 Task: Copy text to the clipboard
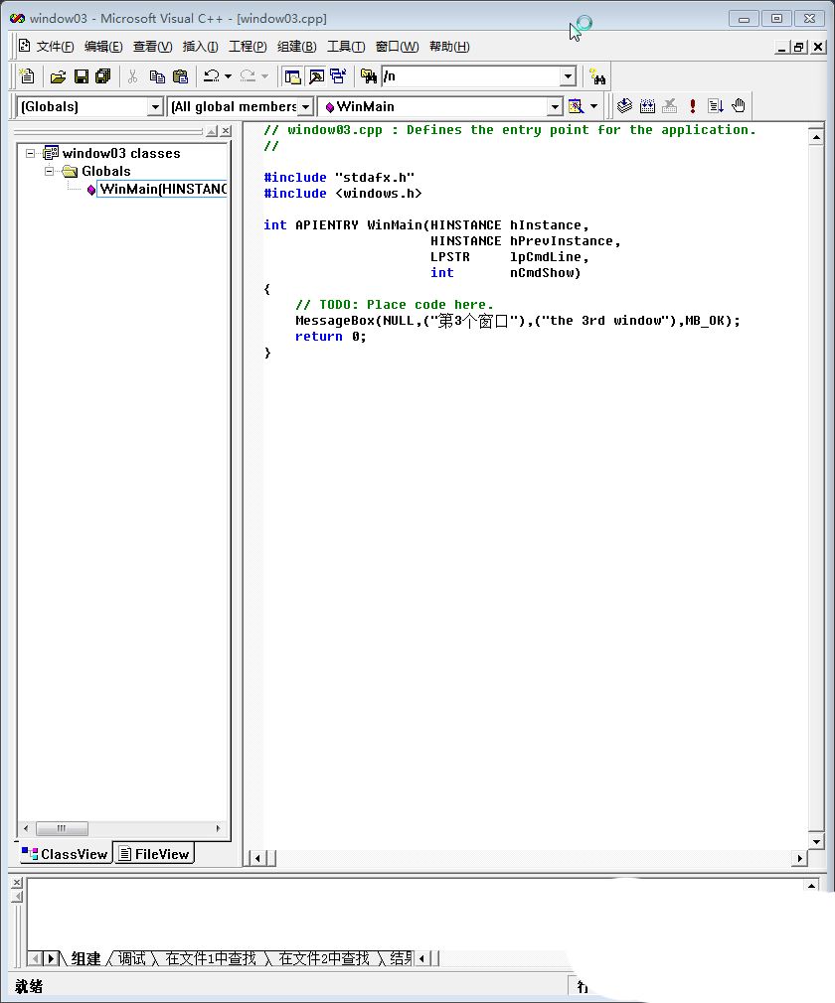[x=156, y=76]
